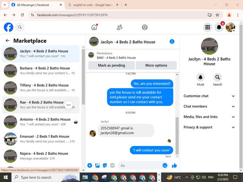243x182 pixels.
Task: Switch to english to urdu Google tab
Action: [x=93, y=5]
